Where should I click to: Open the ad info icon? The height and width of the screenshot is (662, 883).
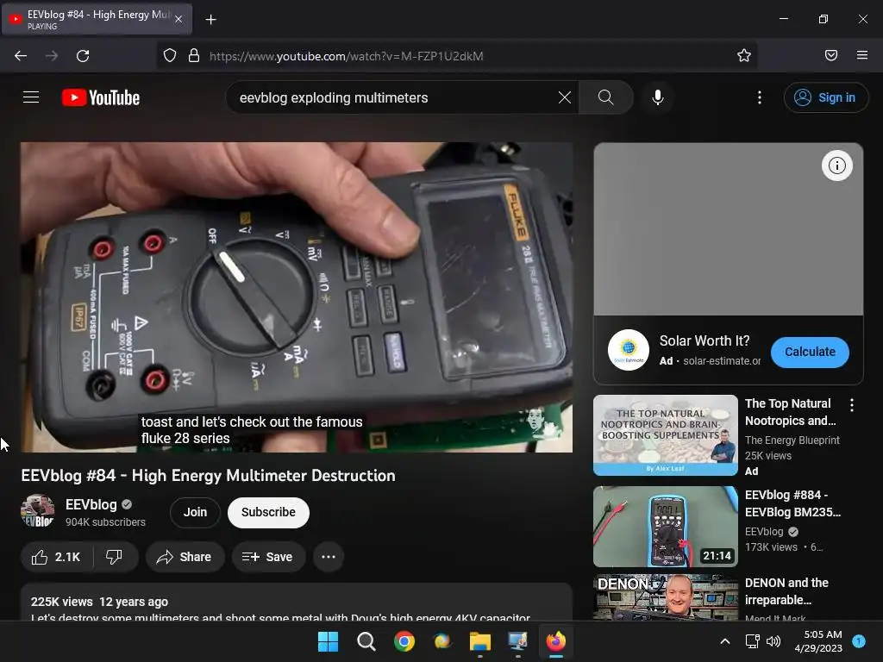(x=836, y=165)
